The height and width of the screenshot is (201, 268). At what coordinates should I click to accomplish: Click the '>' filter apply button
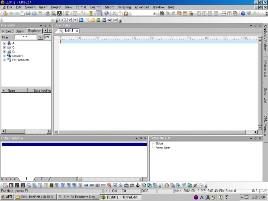[40, 37]
